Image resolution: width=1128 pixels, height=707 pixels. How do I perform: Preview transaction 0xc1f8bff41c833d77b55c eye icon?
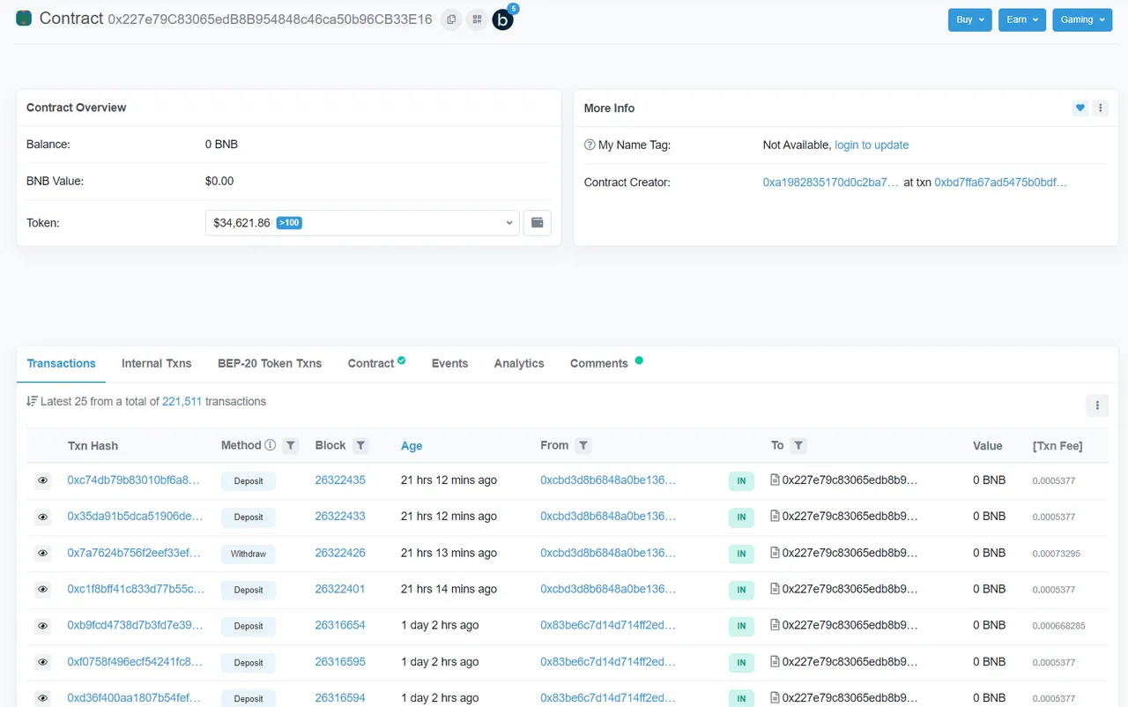pyautogui.click(x=42, y=590)
